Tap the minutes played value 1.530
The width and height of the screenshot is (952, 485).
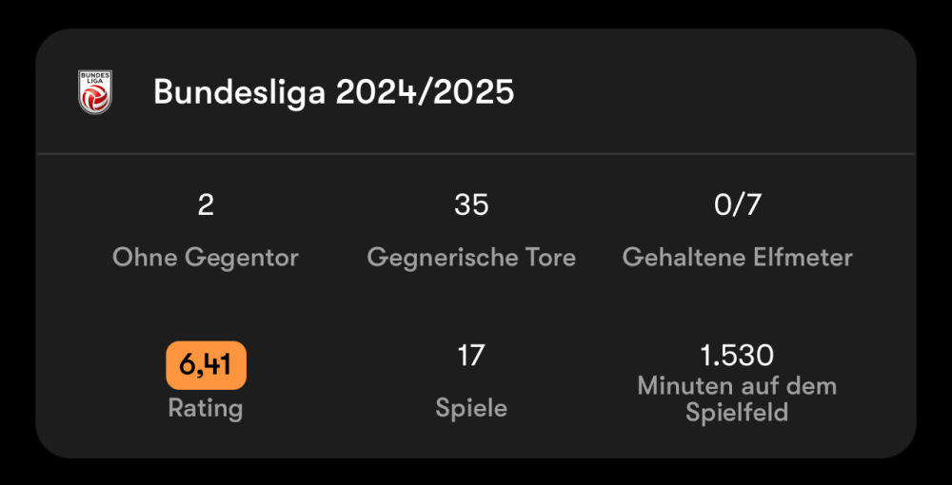738,356
